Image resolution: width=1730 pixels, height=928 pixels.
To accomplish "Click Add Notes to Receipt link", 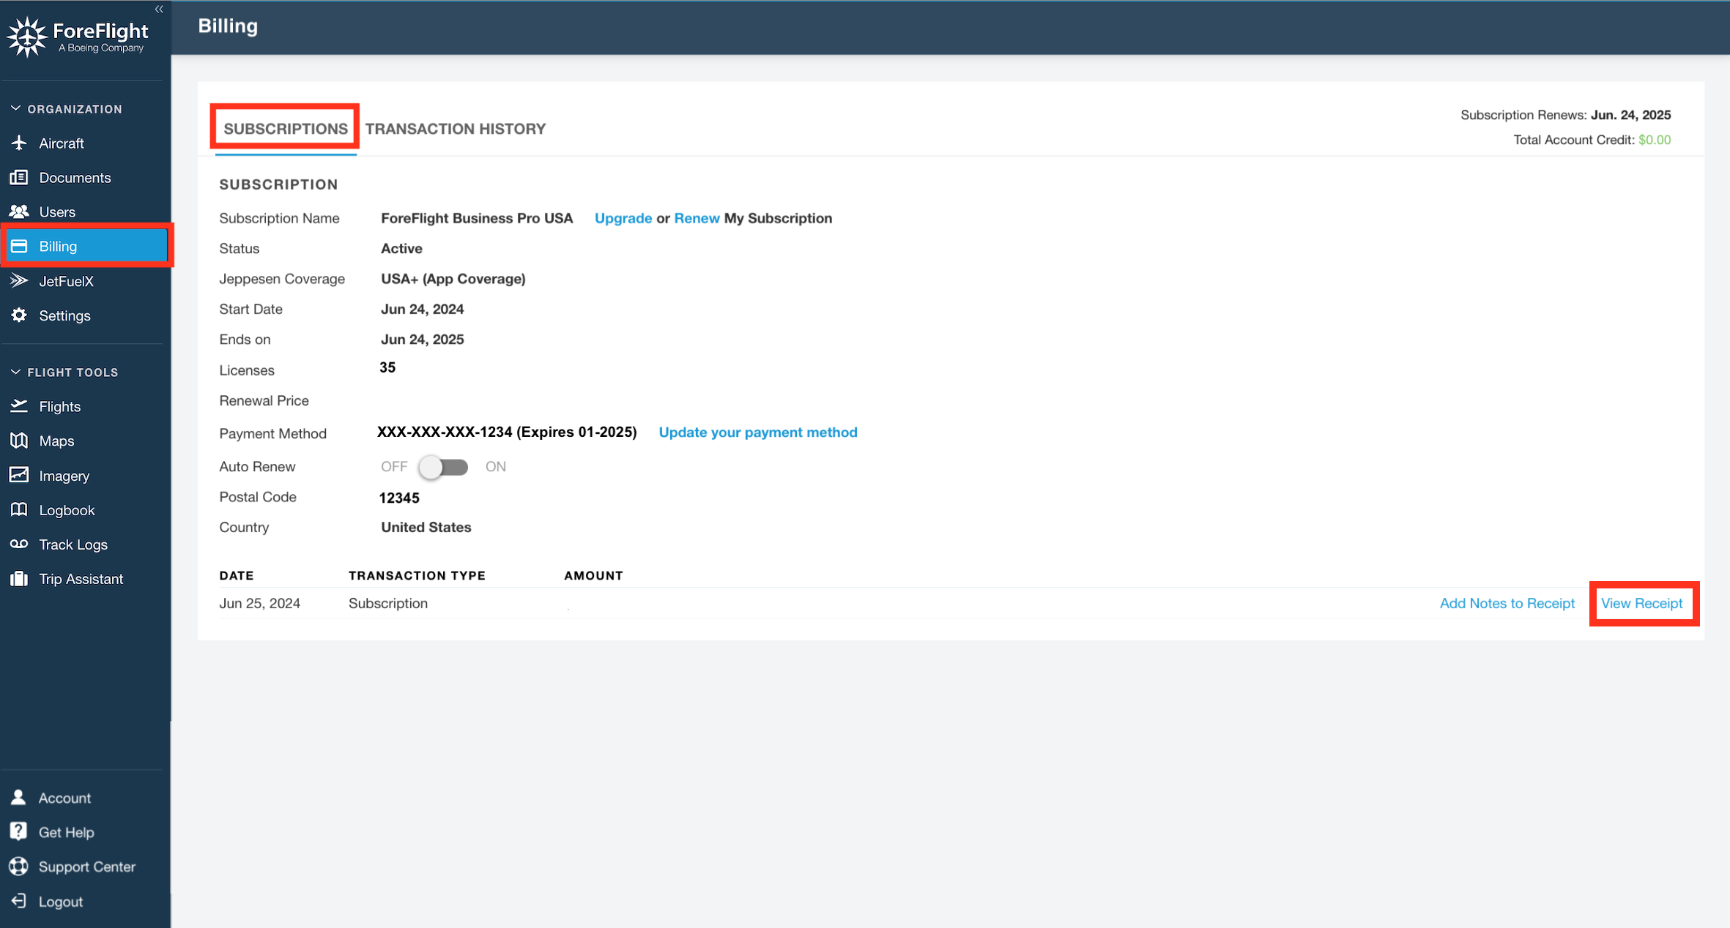I will pos(1507,603).
